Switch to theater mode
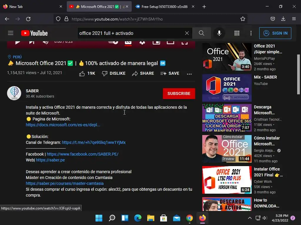301x225 pixels. [170, 42]
